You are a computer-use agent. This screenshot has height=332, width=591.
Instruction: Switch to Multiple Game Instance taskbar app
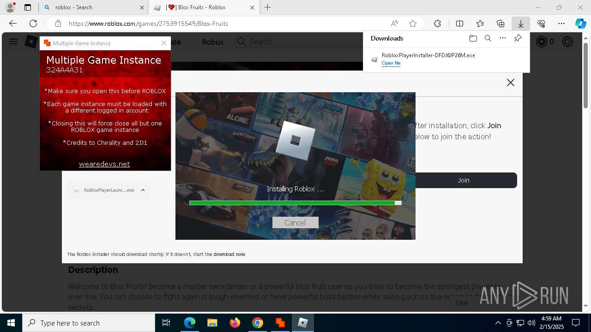(280, 323)
